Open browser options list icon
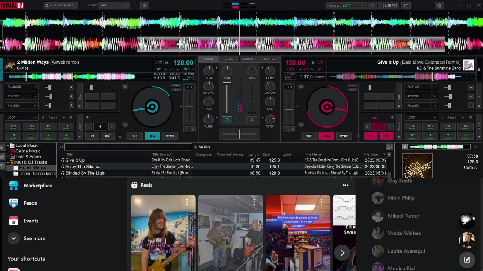483x271 pixels. tap(389, 147)
